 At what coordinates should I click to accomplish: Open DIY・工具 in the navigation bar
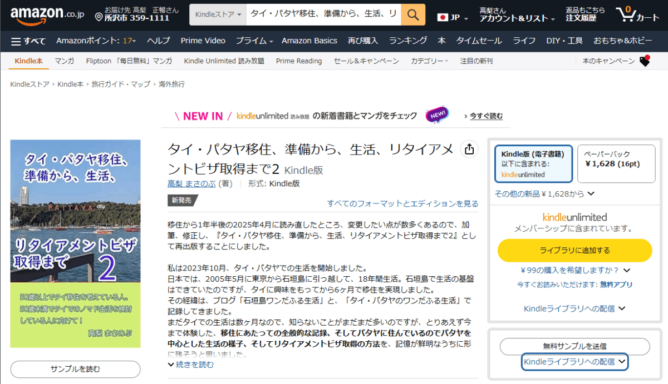(564, 41)
